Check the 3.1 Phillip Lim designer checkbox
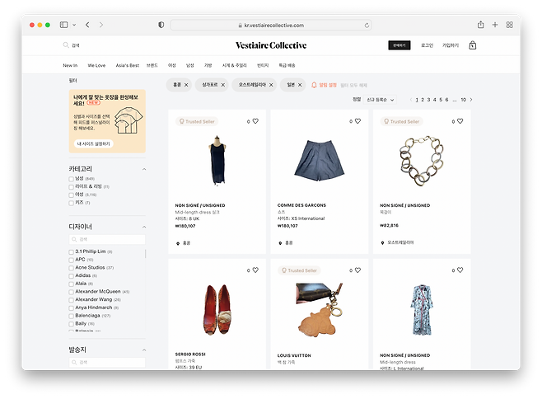Screen dimensions: 542x399 click(x=71, y=251)
